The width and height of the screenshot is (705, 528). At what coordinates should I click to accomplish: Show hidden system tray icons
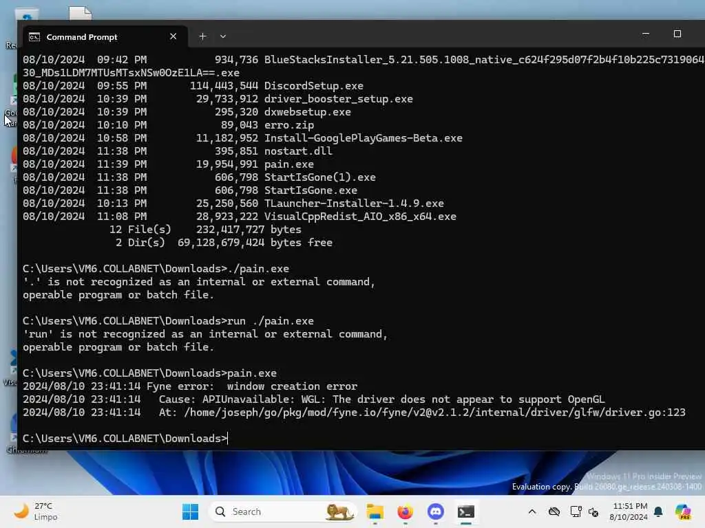(532, 511)
